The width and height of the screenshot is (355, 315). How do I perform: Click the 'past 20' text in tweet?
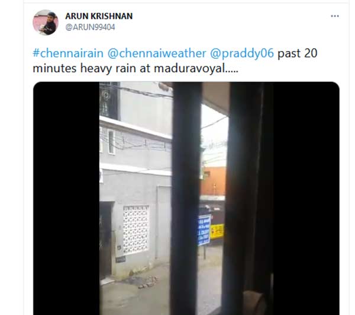[x=297, y=53]
